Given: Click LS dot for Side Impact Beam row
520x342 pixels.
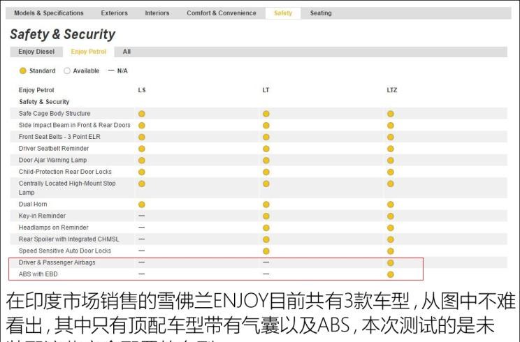Looking at the screenshot, I should [x=142, y=126].
